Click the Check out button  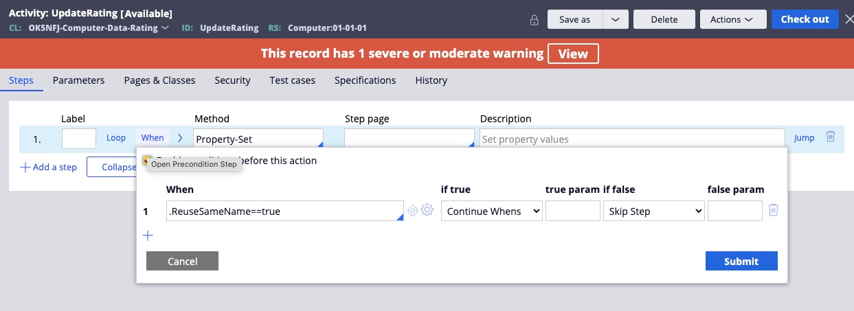pyautogui.click(x=805, y=19)
